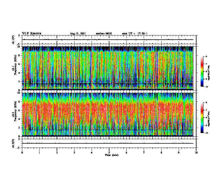Click the time axis tick label "0"
The width and height of the screenshot is (221, 171).
click(22, 153)
